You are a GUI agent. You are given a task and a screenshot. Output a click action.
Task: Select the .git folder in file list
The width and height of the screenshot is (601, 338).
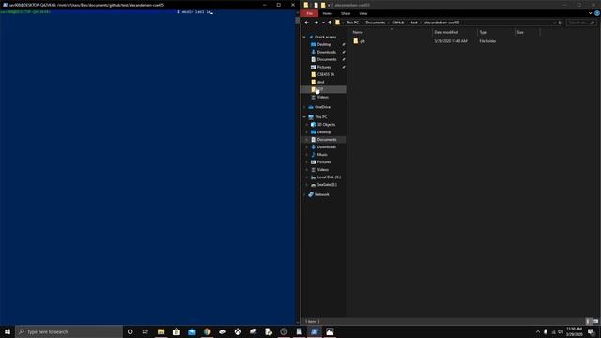click(x=359, y=41)
